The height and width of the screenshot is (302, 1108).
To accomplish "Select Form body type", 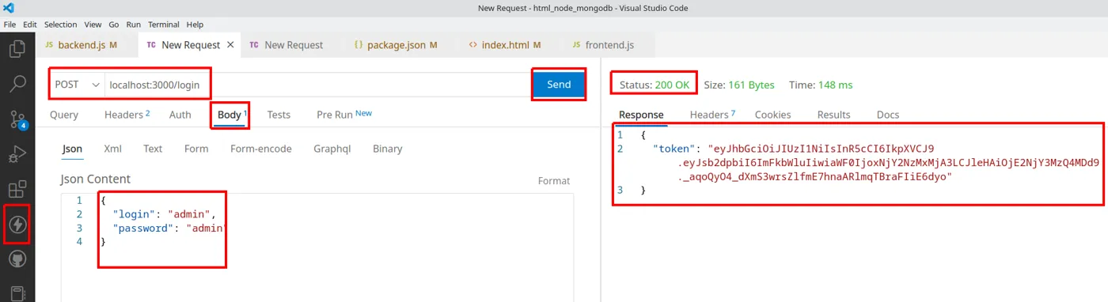I will (196, 149).
